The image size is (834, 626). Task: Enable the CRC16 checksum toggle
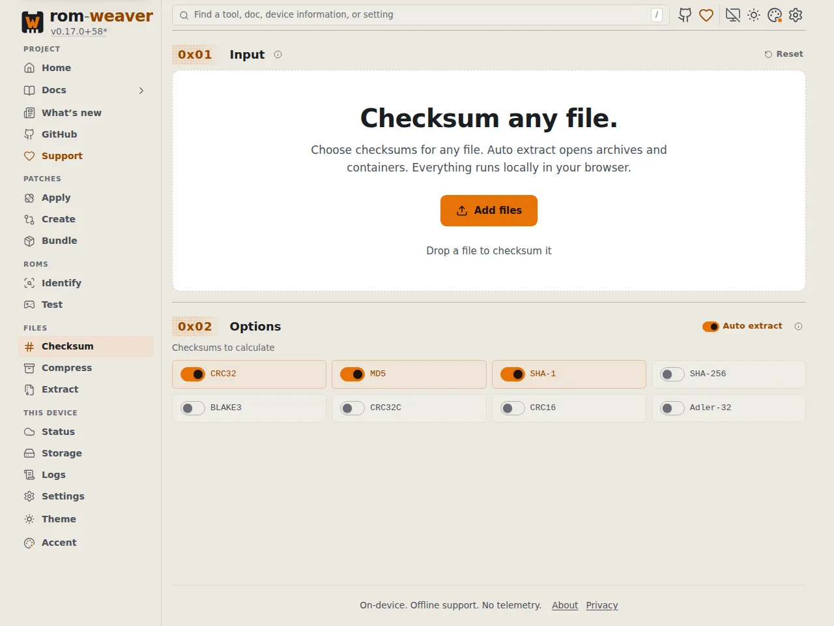513,408
